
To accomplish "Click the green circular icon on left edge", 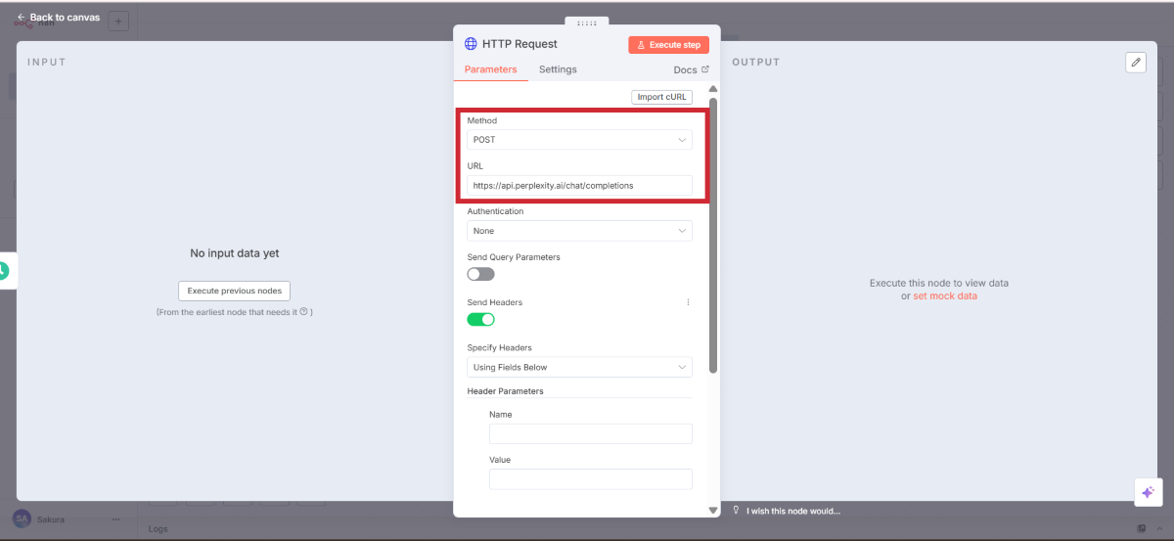I will [x=3, y=271].
